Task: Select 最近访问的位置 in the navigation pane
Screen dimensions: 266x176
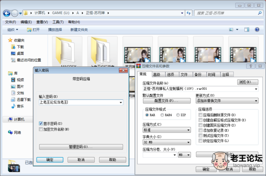Action: (26, 60)
